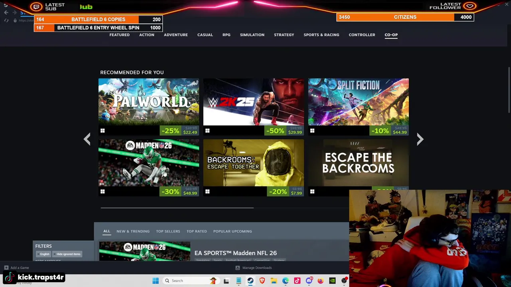Image resolution: width=511 pixels, height=287 pixels.
Task: Open the Simulation category tab
Action: 252,35
